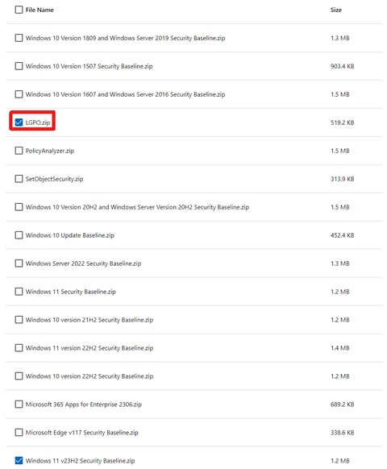Click the Size column header
Viewport: 387px width, 469px height.
click(336, 10)
